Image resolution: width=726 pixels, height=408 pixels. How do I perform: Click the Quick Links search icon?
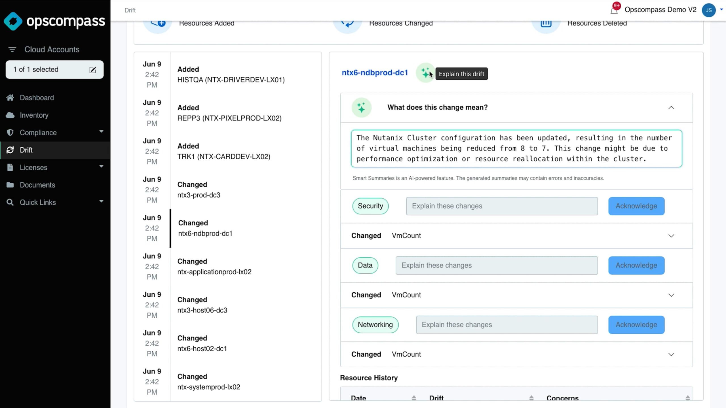[x=10, y=203]
